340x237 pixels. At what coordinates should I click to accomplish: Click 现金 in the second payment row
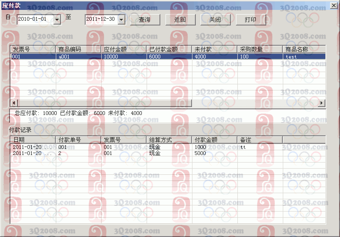(x=155, y=153)
